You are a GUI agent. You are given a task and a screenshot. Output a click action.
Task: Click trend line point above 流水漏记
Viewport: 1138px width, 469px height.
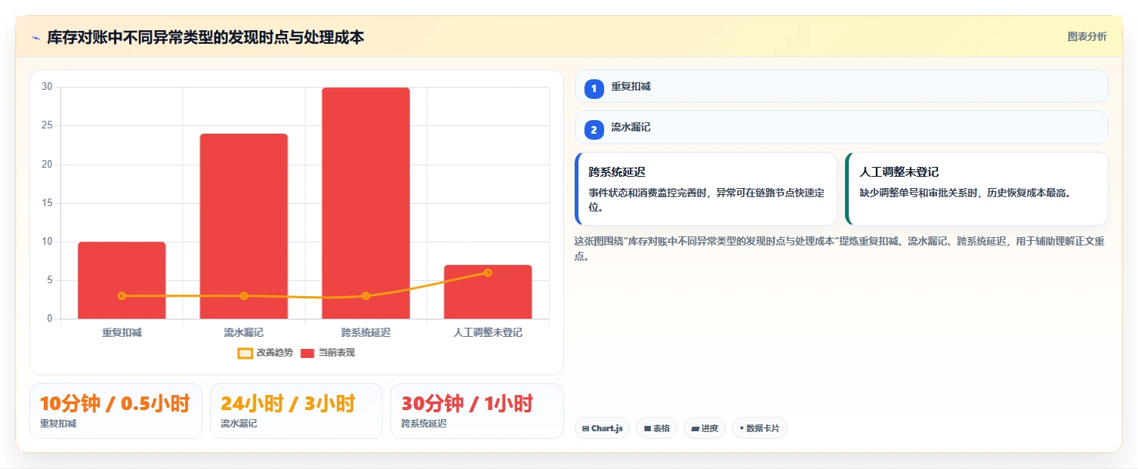(244, 296)
